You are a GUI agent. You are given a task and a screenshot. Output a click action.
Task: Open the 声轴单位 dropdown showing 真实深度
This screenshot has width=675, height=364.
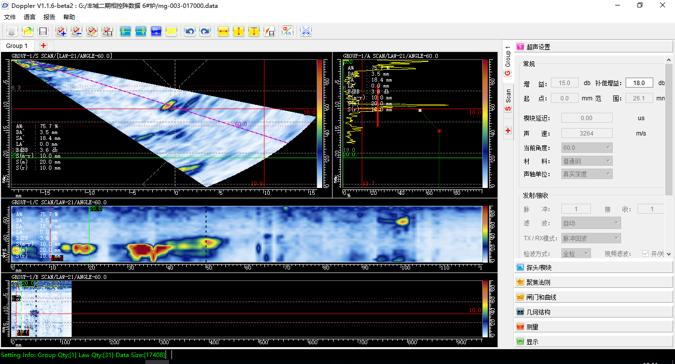(587, 174)
